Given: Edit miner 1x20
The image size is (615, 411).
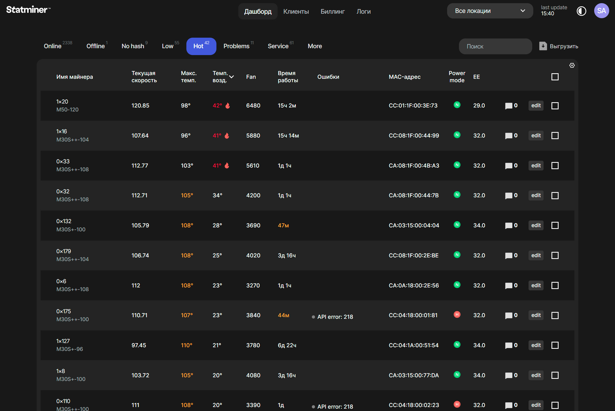Looking at the screenshot, I should (x=536, y=106).
